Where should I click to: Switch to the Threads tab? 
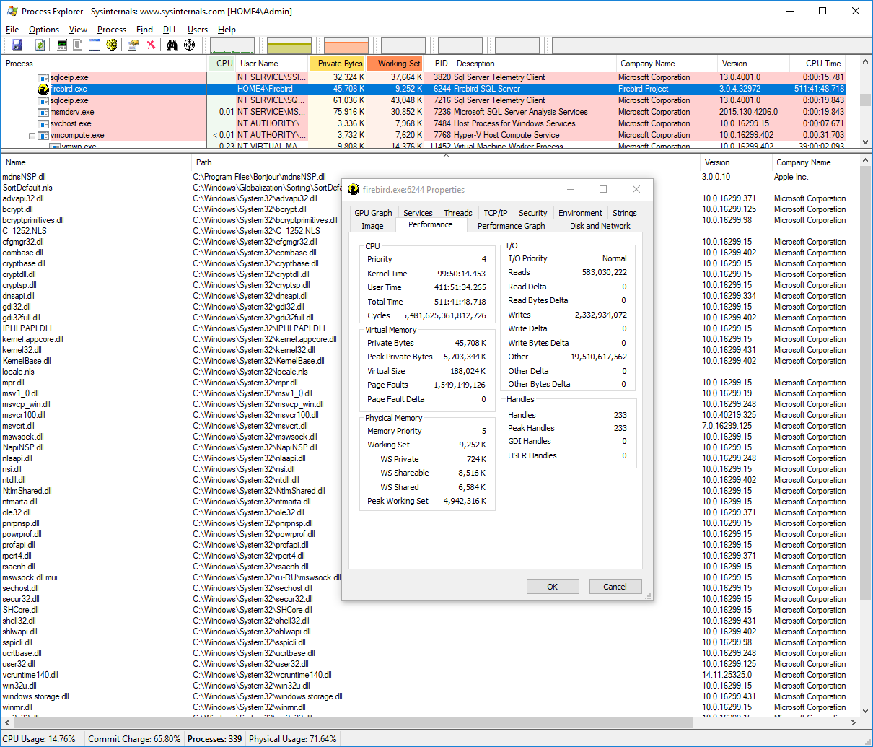458,213
